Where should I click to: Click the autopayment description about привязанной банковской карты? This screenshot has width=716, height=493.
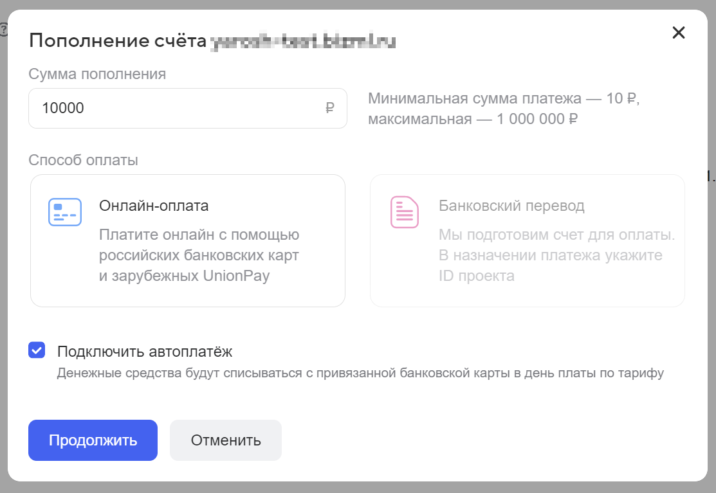click(360, 373)
